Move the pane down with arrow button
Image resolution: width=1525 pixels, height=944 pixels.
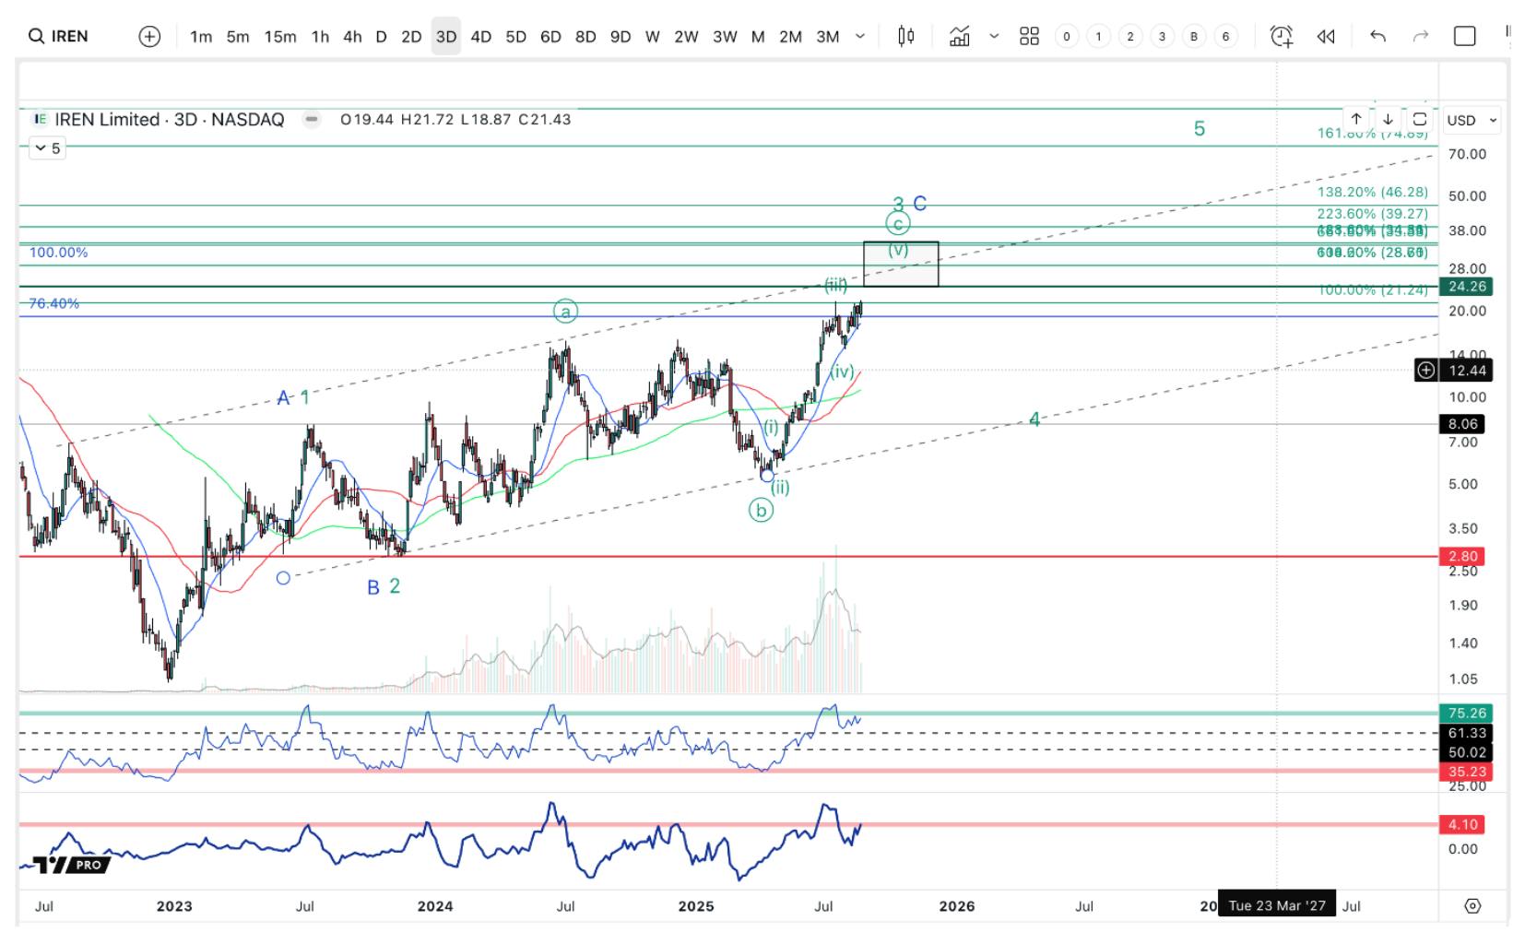1388,119
